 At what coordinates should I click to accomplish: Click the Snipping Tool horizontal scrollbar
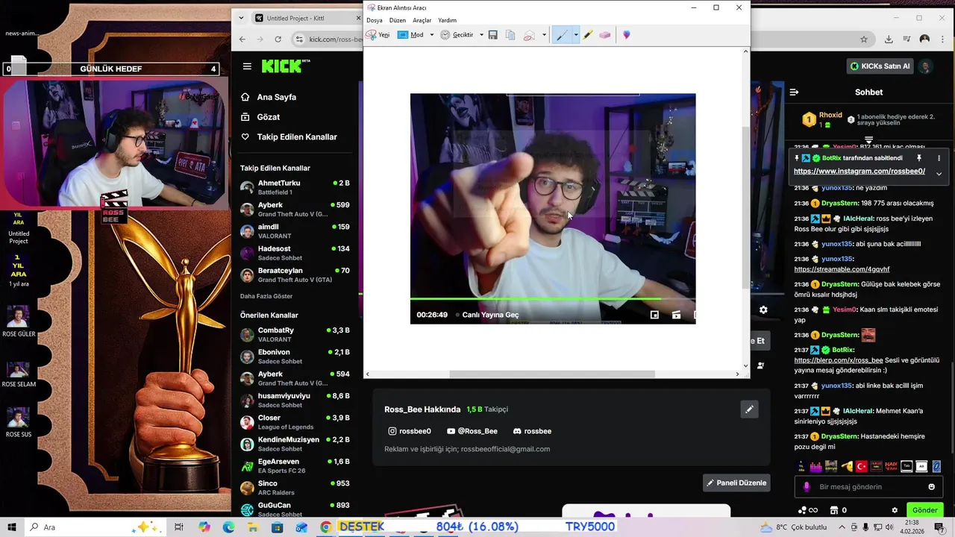click(552, 374)
